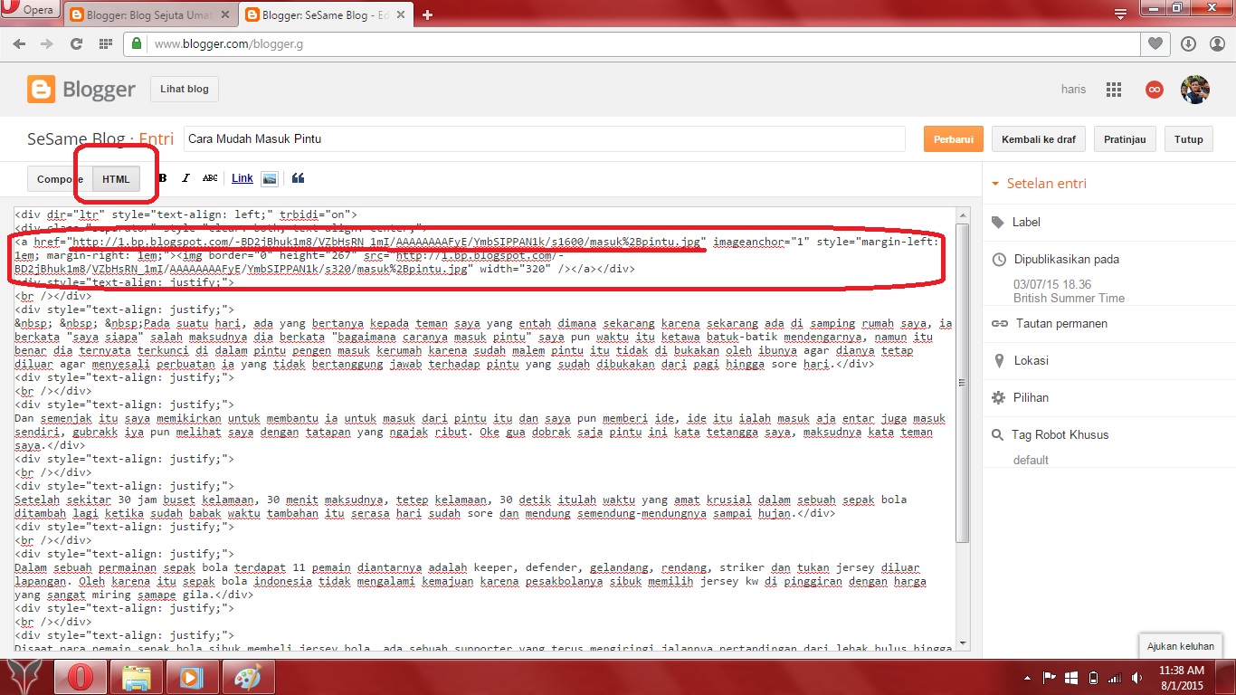The height and width of the screenshot is (695, 1236).
Task: Go back with the browser back arrow
Action: [x=19, y=43]
